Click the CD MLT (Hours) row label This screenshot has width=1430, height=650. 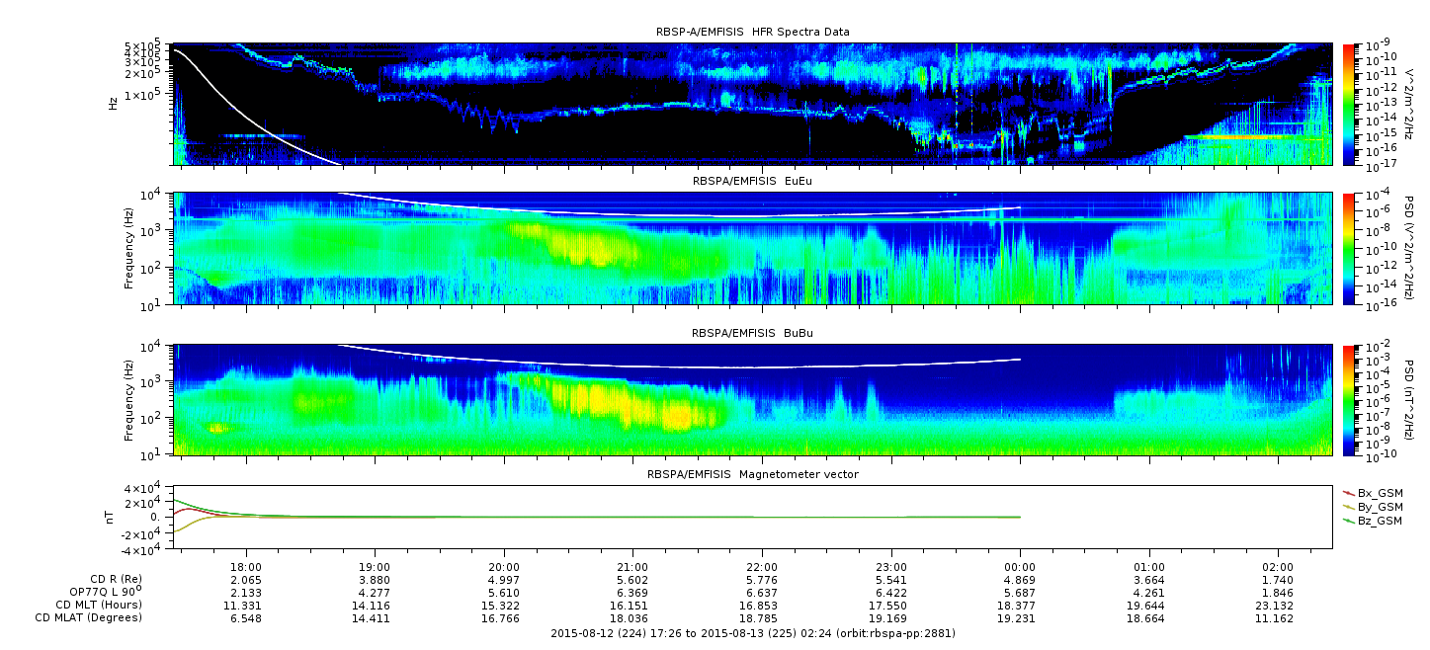click(98, 605)
